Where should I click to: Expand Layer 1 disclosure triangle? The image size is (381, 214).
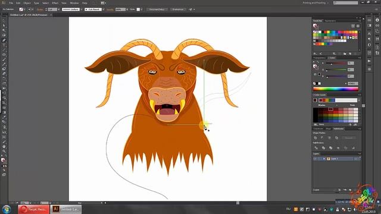click(324, 159)
